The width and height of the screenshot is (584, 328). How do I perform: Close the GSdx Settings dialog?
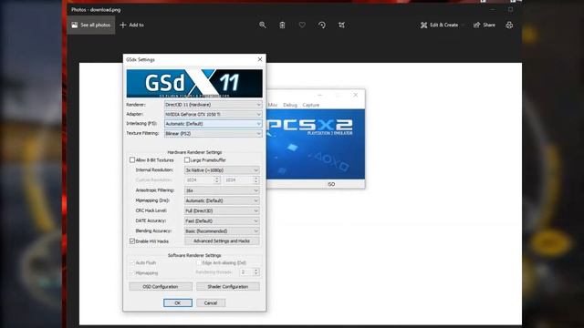point(260,59)
